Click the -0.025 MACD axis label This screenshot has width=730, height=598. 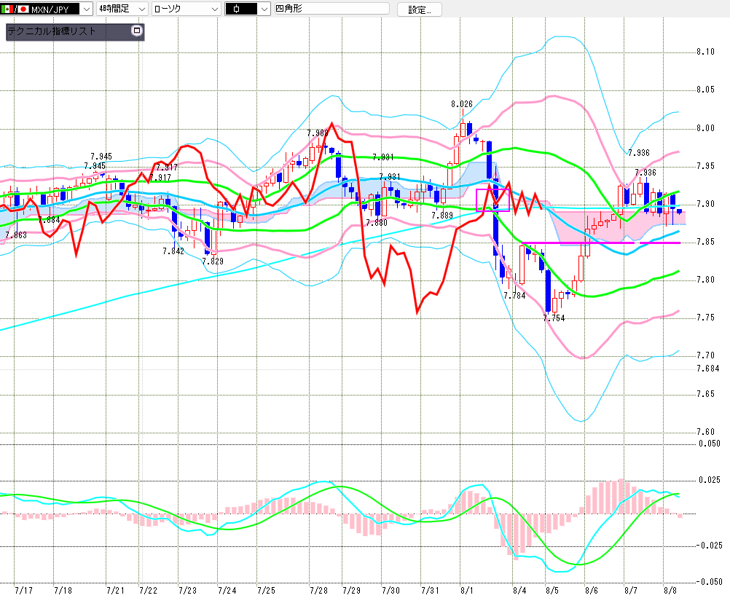click(x=709, y=545)
